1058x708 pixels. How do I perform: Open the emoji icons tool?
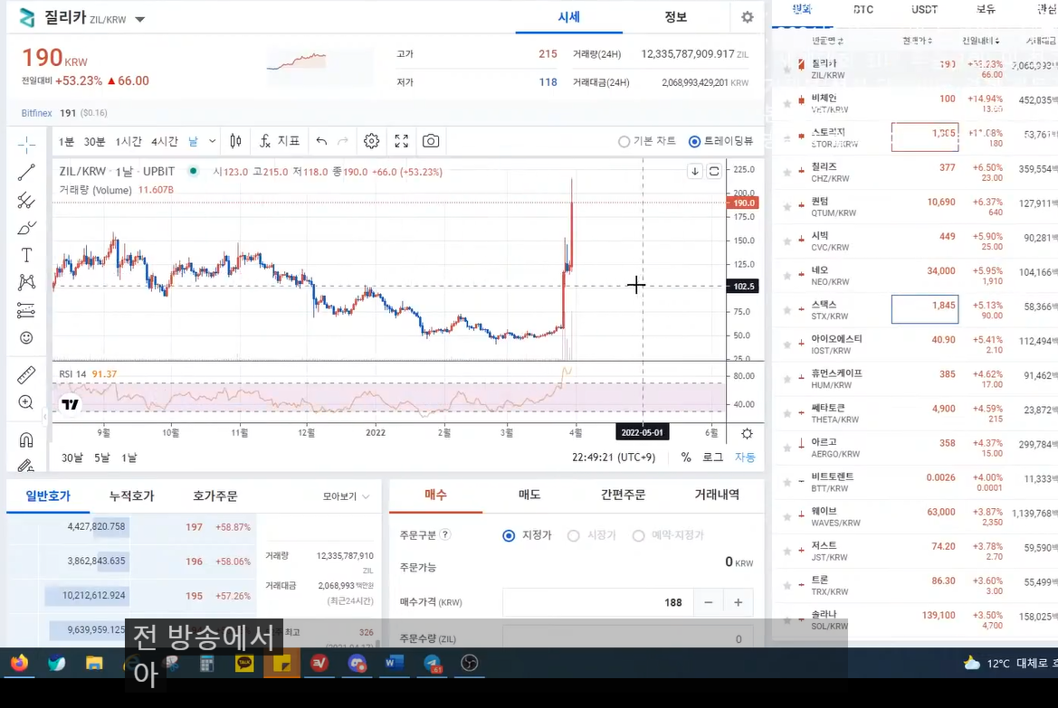tap(26, 338)
